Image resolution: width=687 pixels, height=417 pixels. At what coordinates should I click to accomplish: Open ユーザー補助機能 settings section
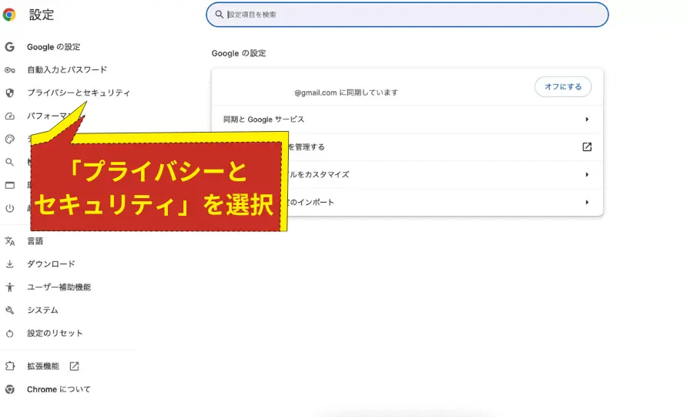[59, 288]
